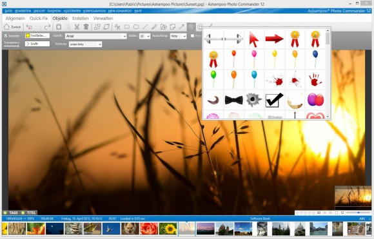Insert the purple and red balloons clipart
The height and width of the screenshot is (239, 374).
[x=315, y=100]
